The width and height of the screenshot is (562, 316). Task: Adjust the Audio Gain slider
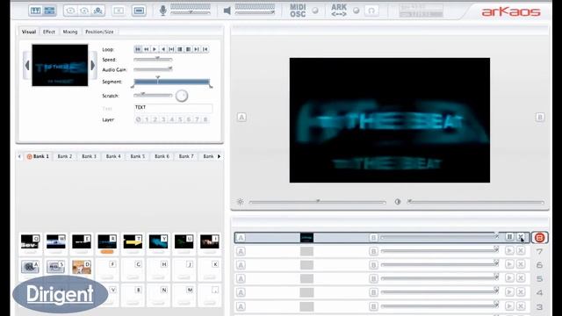(x=153, y=69)
